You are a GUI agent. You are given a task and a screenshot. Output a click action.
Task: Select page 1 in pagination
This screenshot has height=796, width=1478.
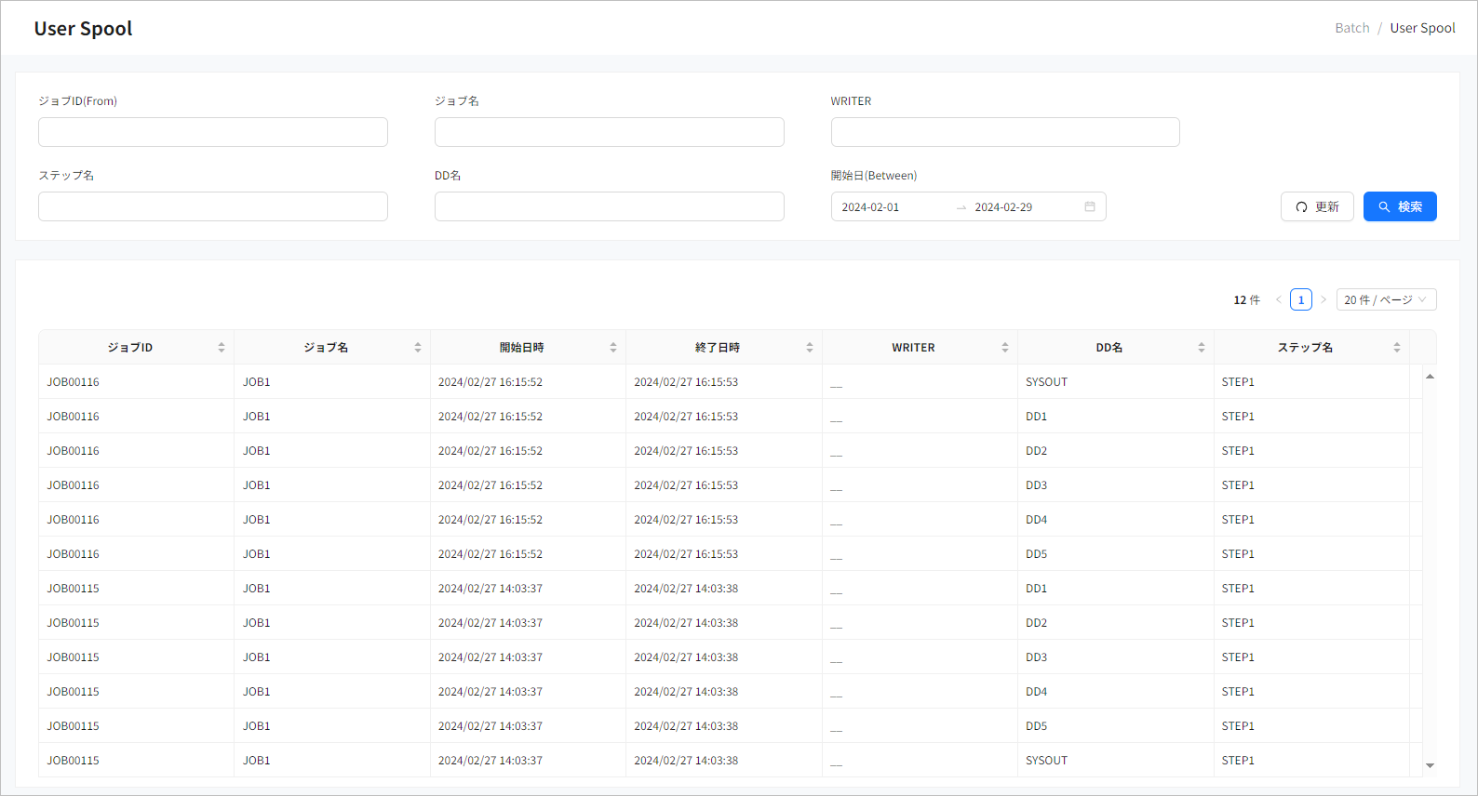point(1301,299)
